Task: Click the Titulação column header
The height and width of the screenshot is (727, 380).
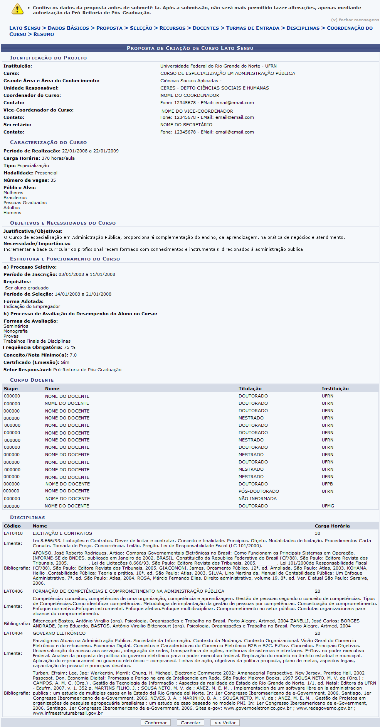Action: pos(250,389)
